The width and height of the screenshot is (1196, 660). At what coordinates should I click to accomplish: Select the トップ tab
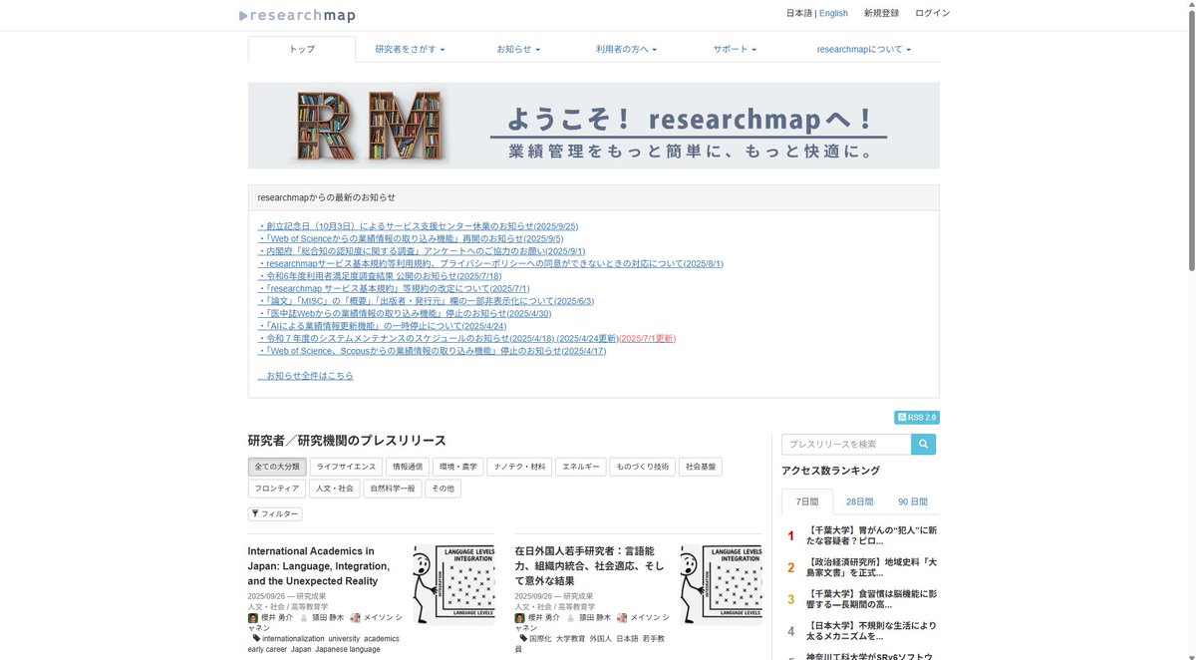point(302,49)
